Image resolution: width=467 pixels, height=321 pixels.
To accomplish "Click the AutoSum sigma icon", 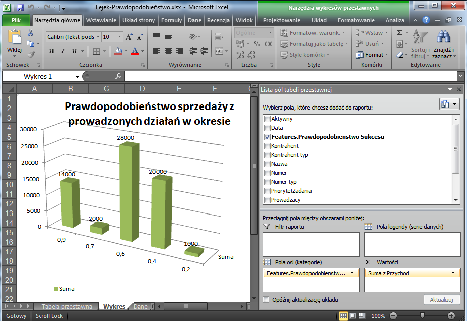I will coord(400,33).
